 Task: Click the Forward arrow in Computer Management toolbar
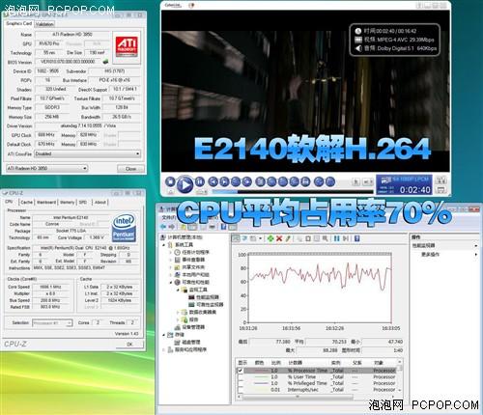click(172, 227)
